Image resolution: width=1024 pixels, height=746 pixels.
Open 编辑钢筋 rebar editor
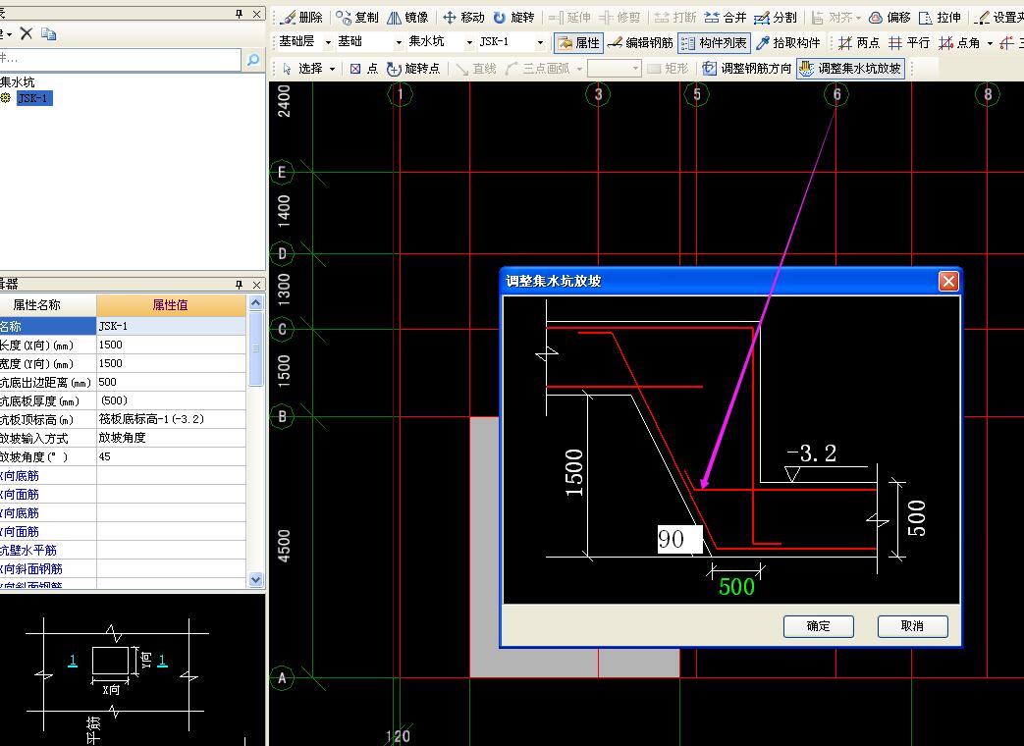[640, 43]
